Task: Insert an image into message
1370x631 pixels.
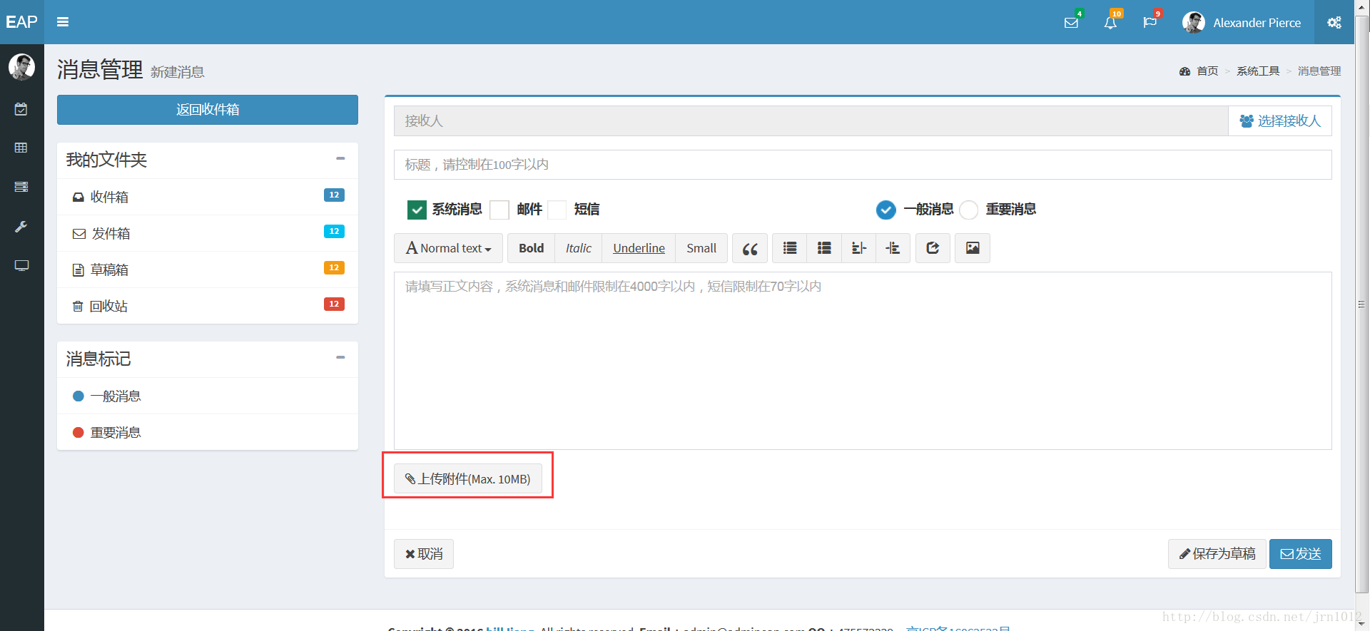Action: (973, 248)
